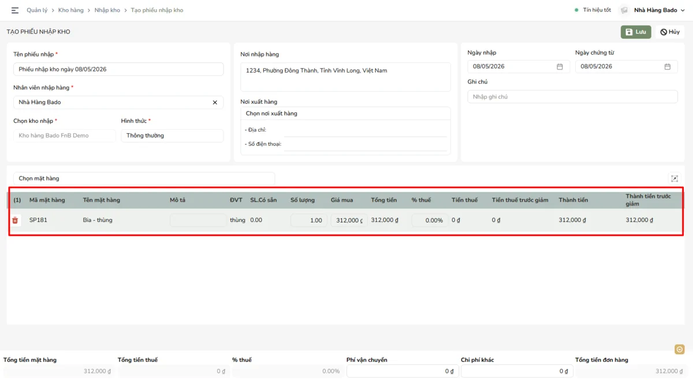Clear Nhà Hàng Bado employee selection
The width and height of the screenshot is (693, 381).
(x=215, y=102)
